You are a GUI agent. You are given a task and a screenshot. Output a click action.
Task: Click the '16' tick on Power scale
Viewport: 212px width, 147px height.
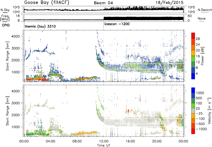tap(198, 56)
